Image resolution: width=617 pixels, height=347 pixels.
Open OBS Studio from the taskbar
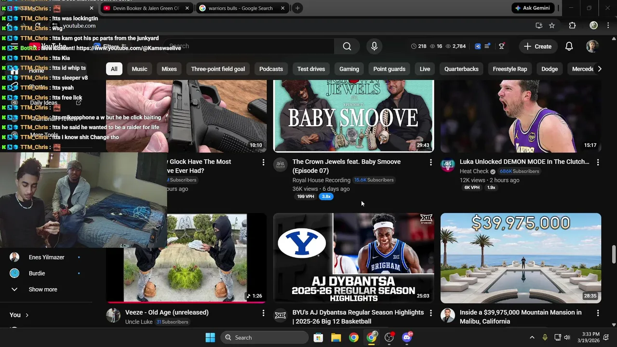coord(389,337)
